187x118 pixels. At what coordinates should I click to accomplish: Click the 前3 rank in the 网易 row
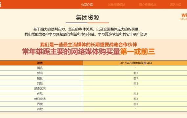click(136, 84)
